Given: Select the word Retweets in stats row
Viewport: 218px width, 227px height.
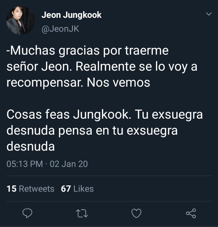Looking at the screenshot, I should (x=37, y=189).
